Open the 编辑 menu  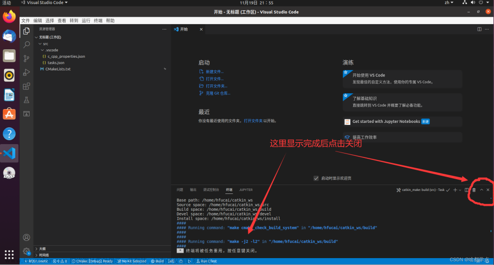click(38, 20)
